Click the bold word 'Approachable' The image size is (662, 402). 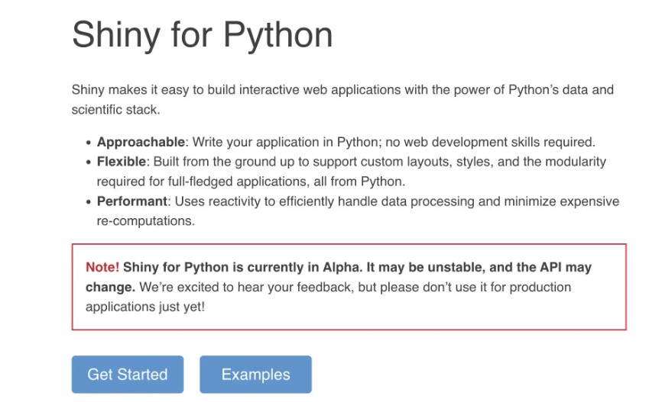click(141, 142)
